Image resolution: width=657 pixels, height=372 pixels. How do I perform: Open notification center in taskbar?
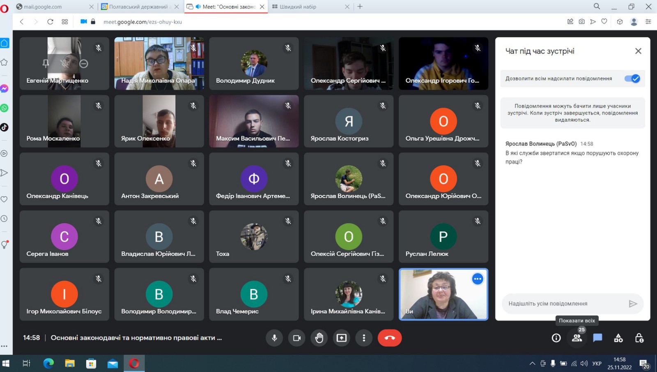coord(644,364)
